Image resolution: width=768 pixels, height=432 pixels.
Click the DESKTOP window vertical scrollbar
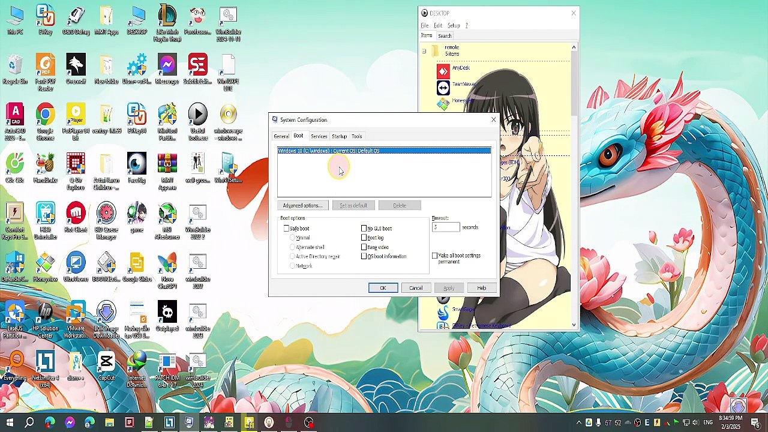574,186
